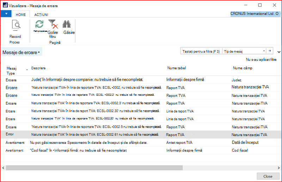
Task: Click the CRONUS International Ltd. company label
Action: pos(254,14)
